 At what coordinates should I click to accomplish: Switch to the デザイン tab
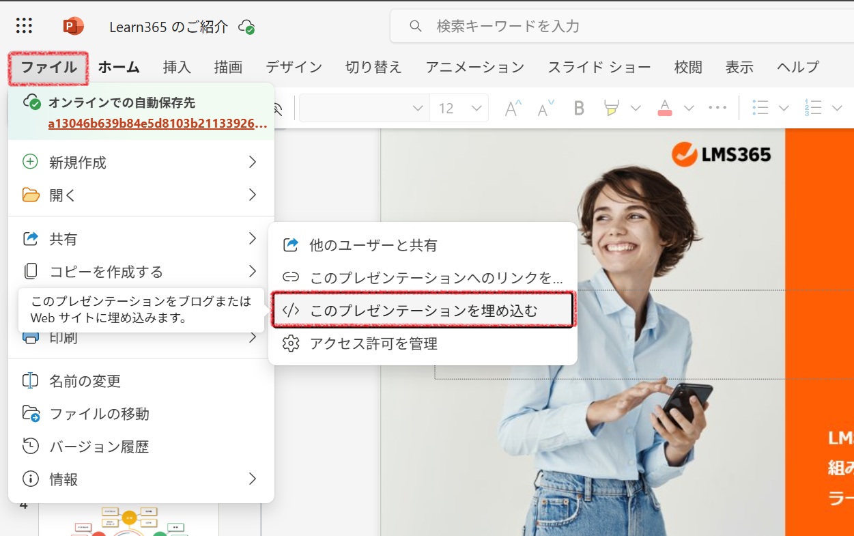click(294, 67)
